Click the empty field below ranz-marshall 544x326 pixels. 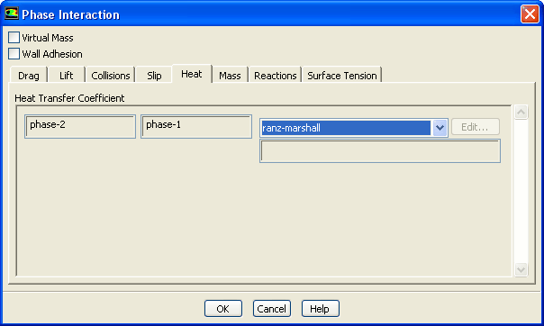(380, 151)
